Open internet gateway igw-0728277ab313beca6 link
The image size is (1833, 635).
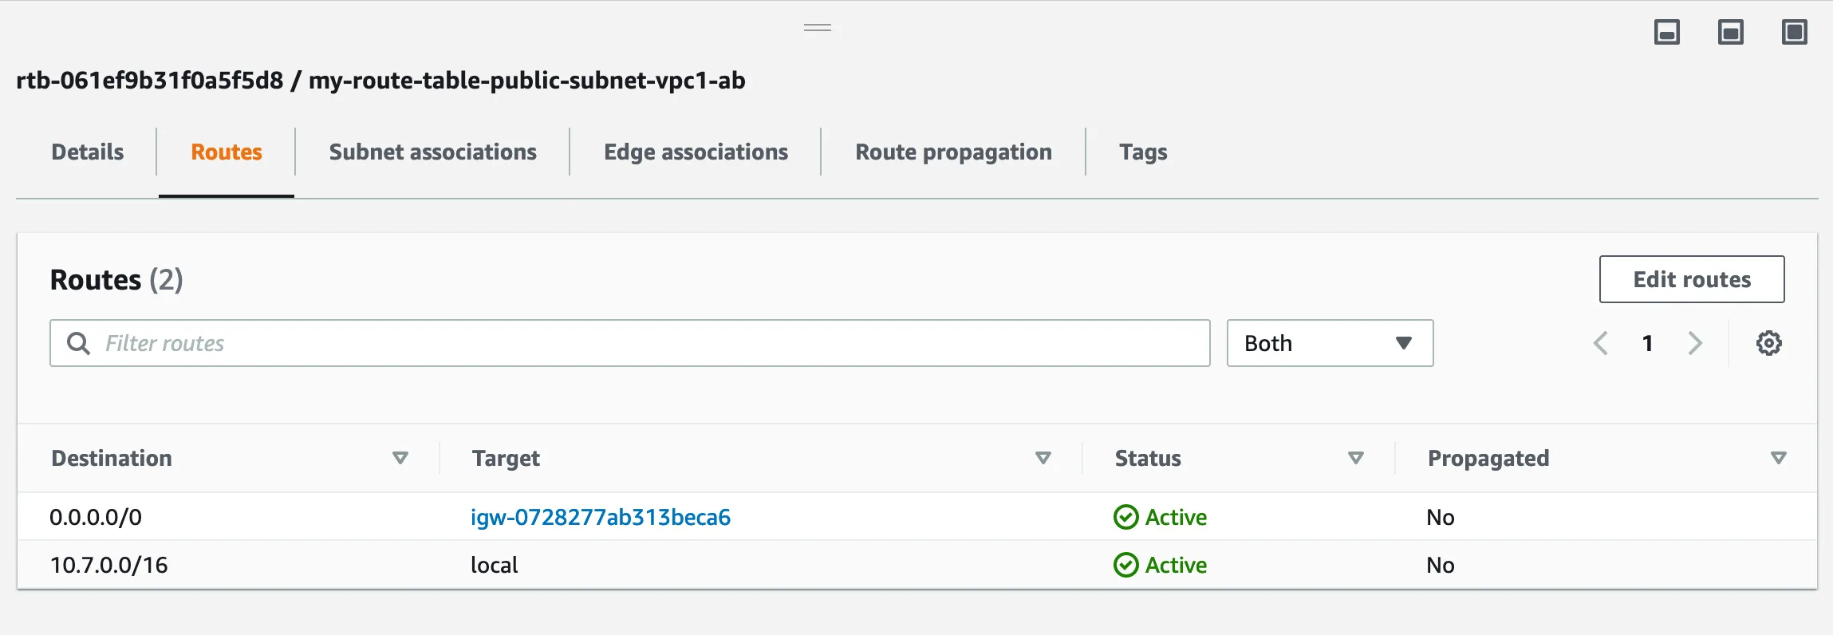(x=601, y=517)
